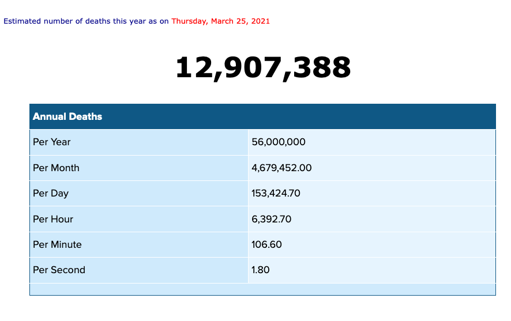
Task: Click the 'Per Hour' row label
Action: 53,219
